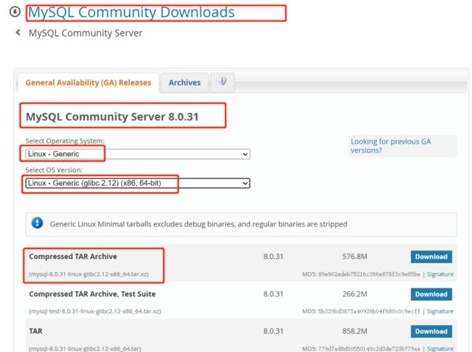The image size is (472, 352).
Task: Switch to General Availability (GA) Releases tab
Action: click(88, 83)
